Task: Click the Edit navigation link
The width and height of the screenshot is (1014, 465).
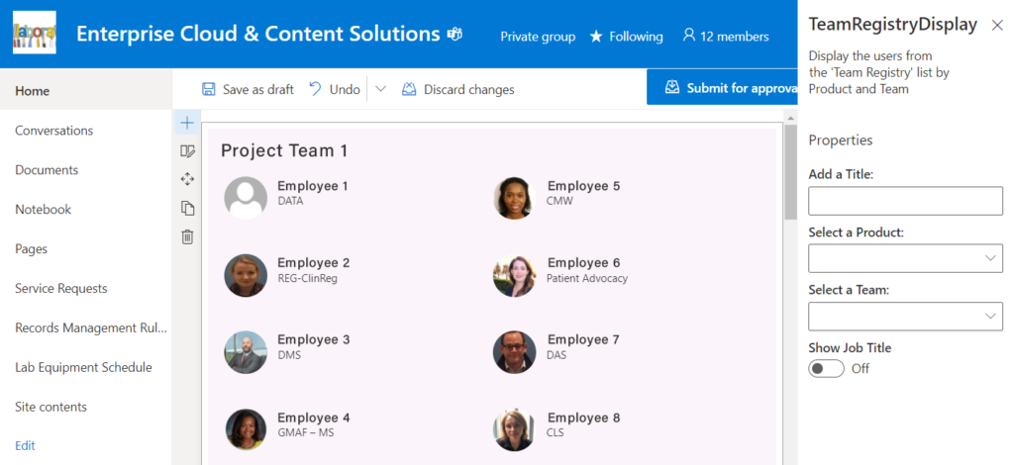Action: (25, 445)
